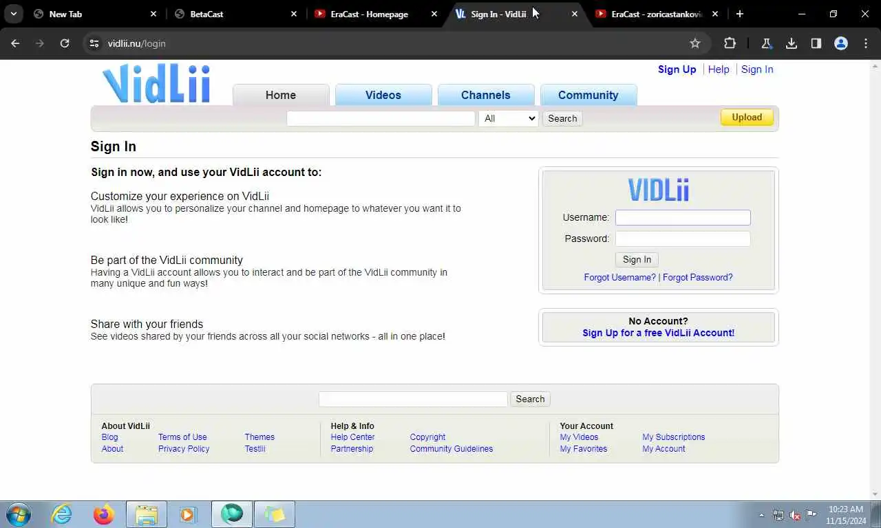Screen dimensions: 881x528
Task: Show hidden system tray icons arrow
Action: (x=761, y=515)
